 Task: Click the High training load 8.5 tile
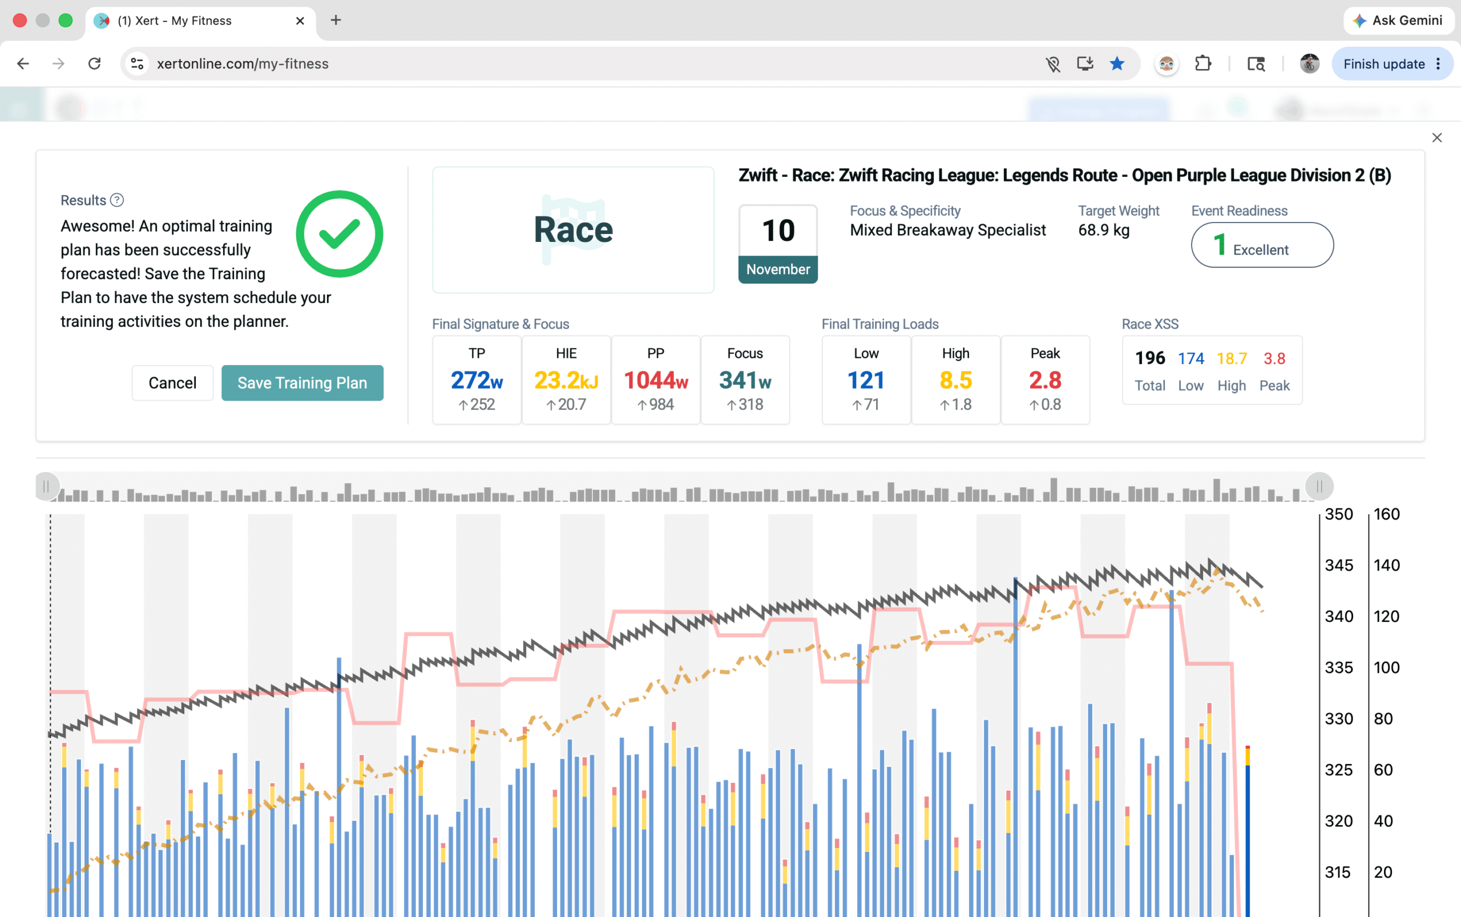[956, 379]
